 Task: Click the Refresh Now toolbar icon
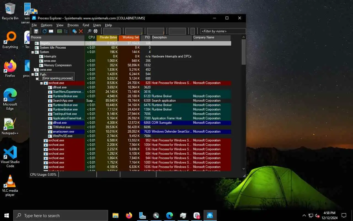tap(44, 31)
